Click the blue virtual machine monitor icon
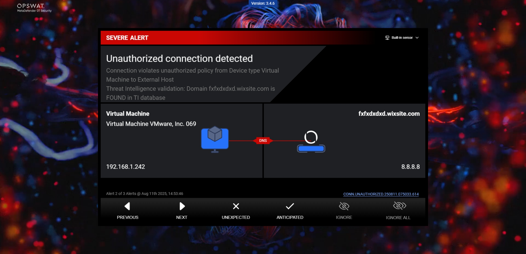This screenshot has width=526, height=254. click(x=215, y=139)
